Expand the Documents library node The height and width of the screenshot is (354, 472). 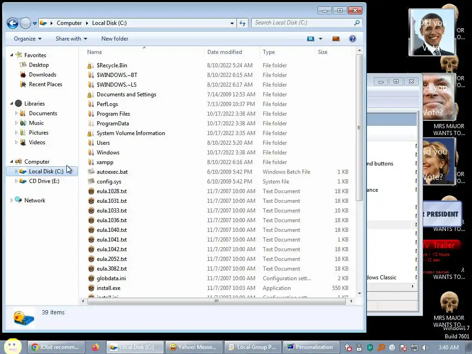tap(16, 113)
